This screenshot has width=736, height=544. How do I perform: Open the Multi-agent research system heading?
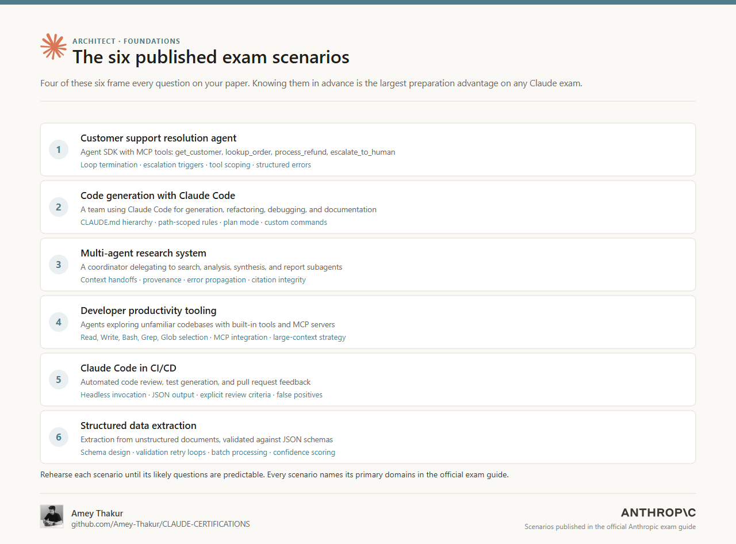pos(143,253)
